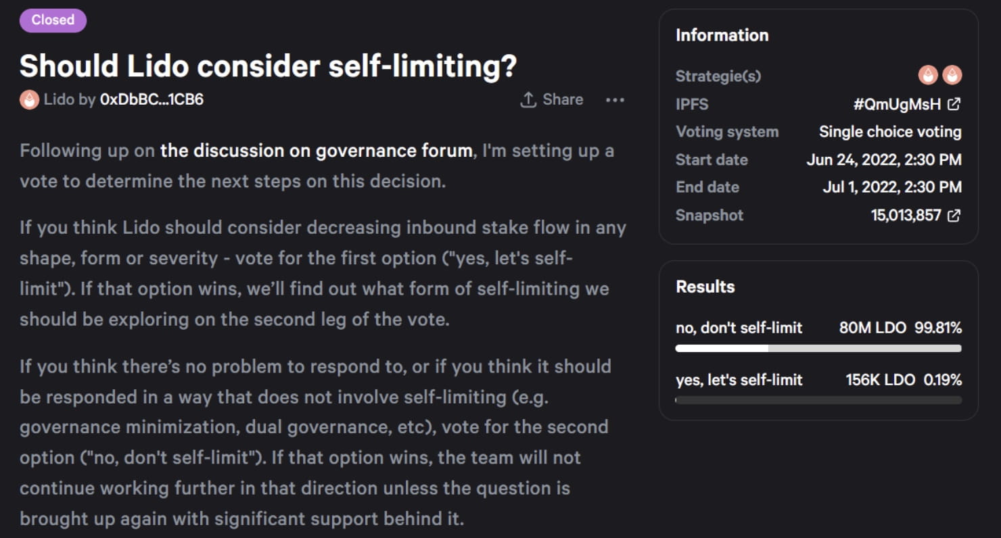Click the Results panel heading
Image resolution: width=1001 pixels, height=538 pixels.
[x=705, y=287]
